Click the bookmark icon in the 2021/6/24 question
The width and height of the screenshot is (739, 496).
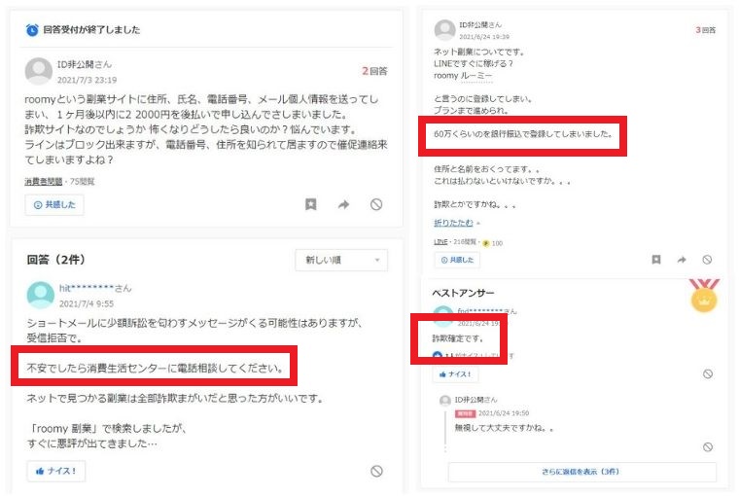(x=656, y=260)
